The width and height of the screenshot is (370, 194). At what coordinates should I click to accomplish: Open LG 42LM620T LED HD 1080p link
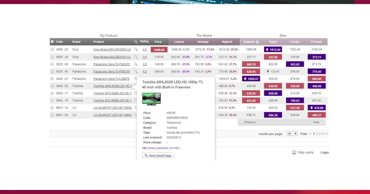coord(113,115)
